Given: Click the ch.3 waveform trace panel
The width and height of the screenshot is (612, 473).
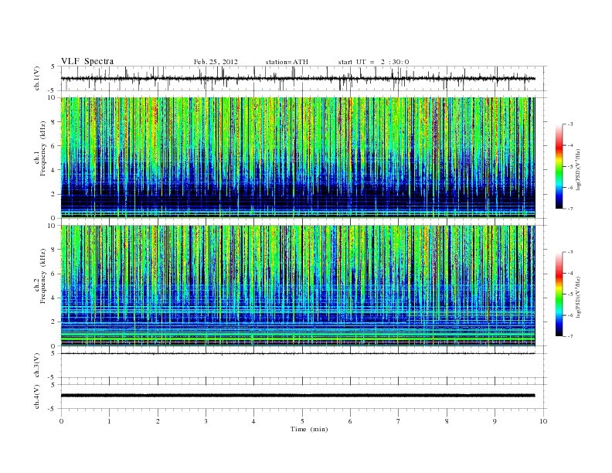Looking at the screenshot, I should point(303,366).
